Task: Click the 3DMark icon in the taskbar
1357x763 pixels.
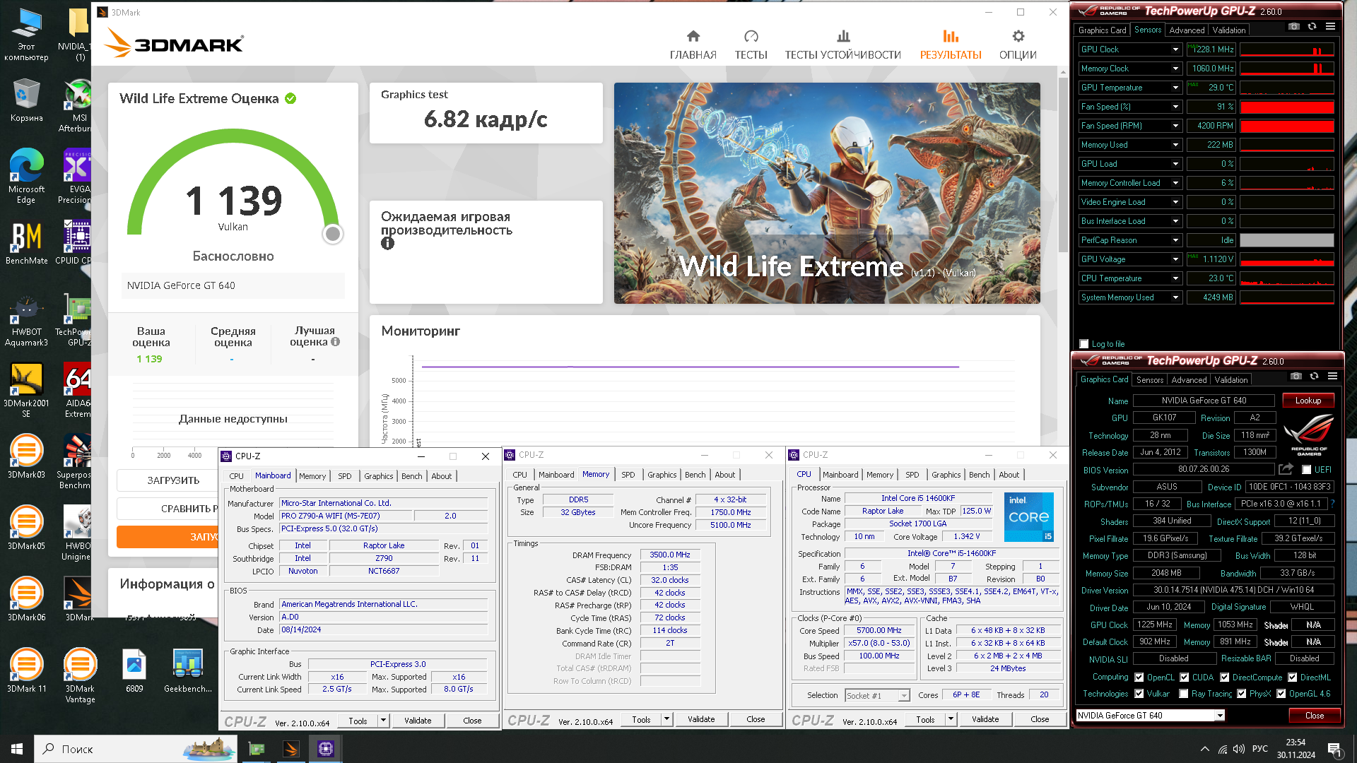Action: [x=291, y=749]
